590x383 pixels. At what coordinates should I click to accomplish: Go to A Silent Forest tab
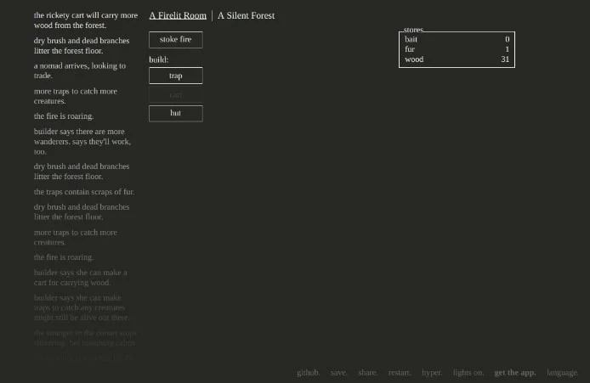click(x=246, y=15)
